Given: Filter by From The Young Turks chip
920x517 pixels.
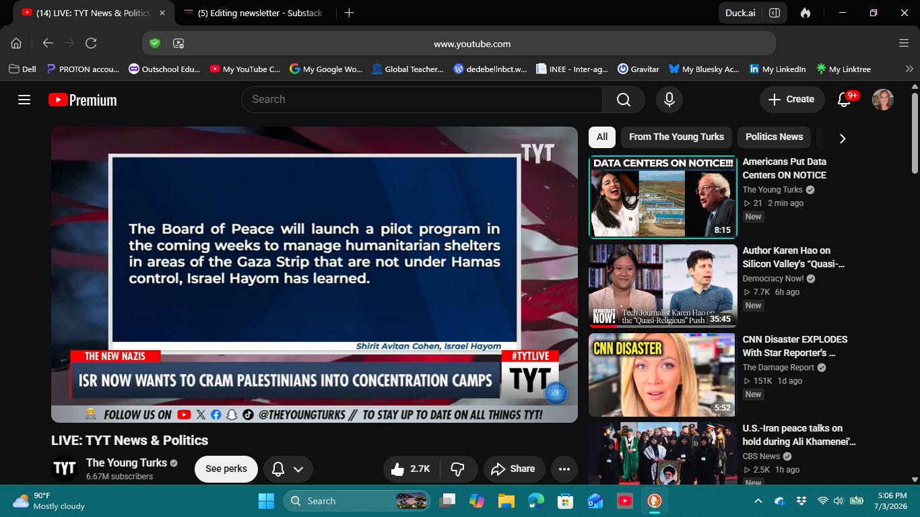Looking at the screenshot, I should click(676, 137).
